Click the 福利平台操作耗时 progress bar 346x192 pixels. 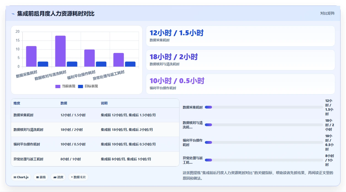coord(264,142)
